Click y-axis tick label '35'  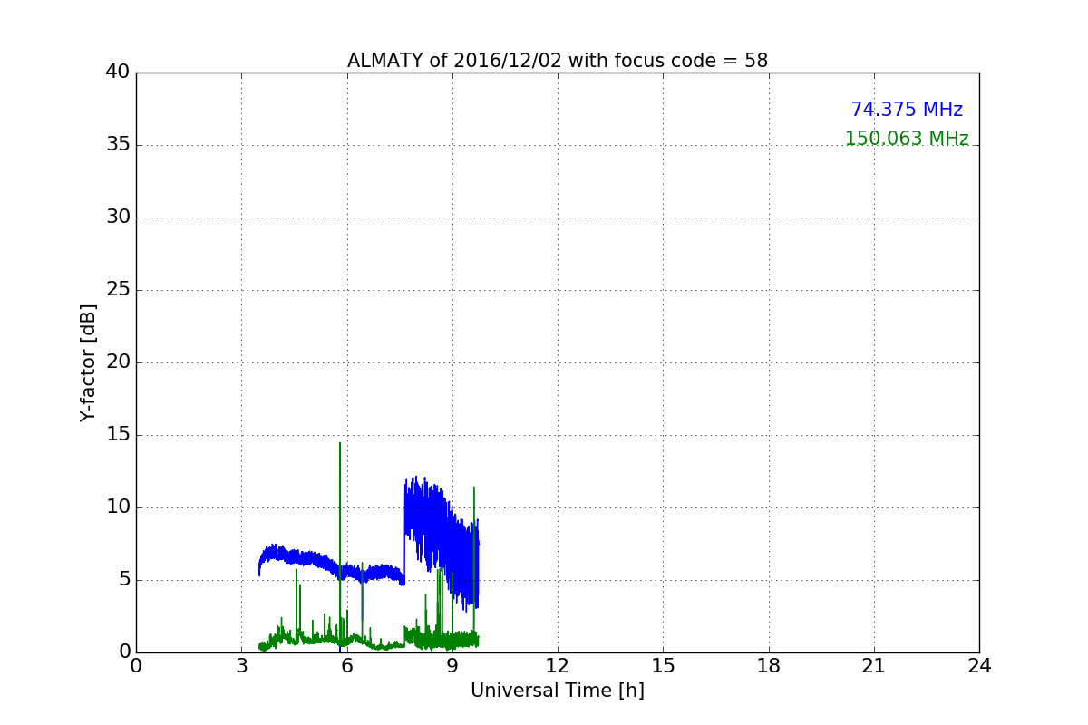[117, 145]
